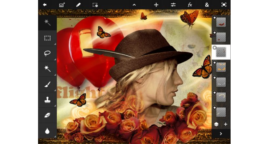The height and width of the screenshot is (144, 269).
Task: Select the topmost layer thumbnail
Action: point(221,22)
